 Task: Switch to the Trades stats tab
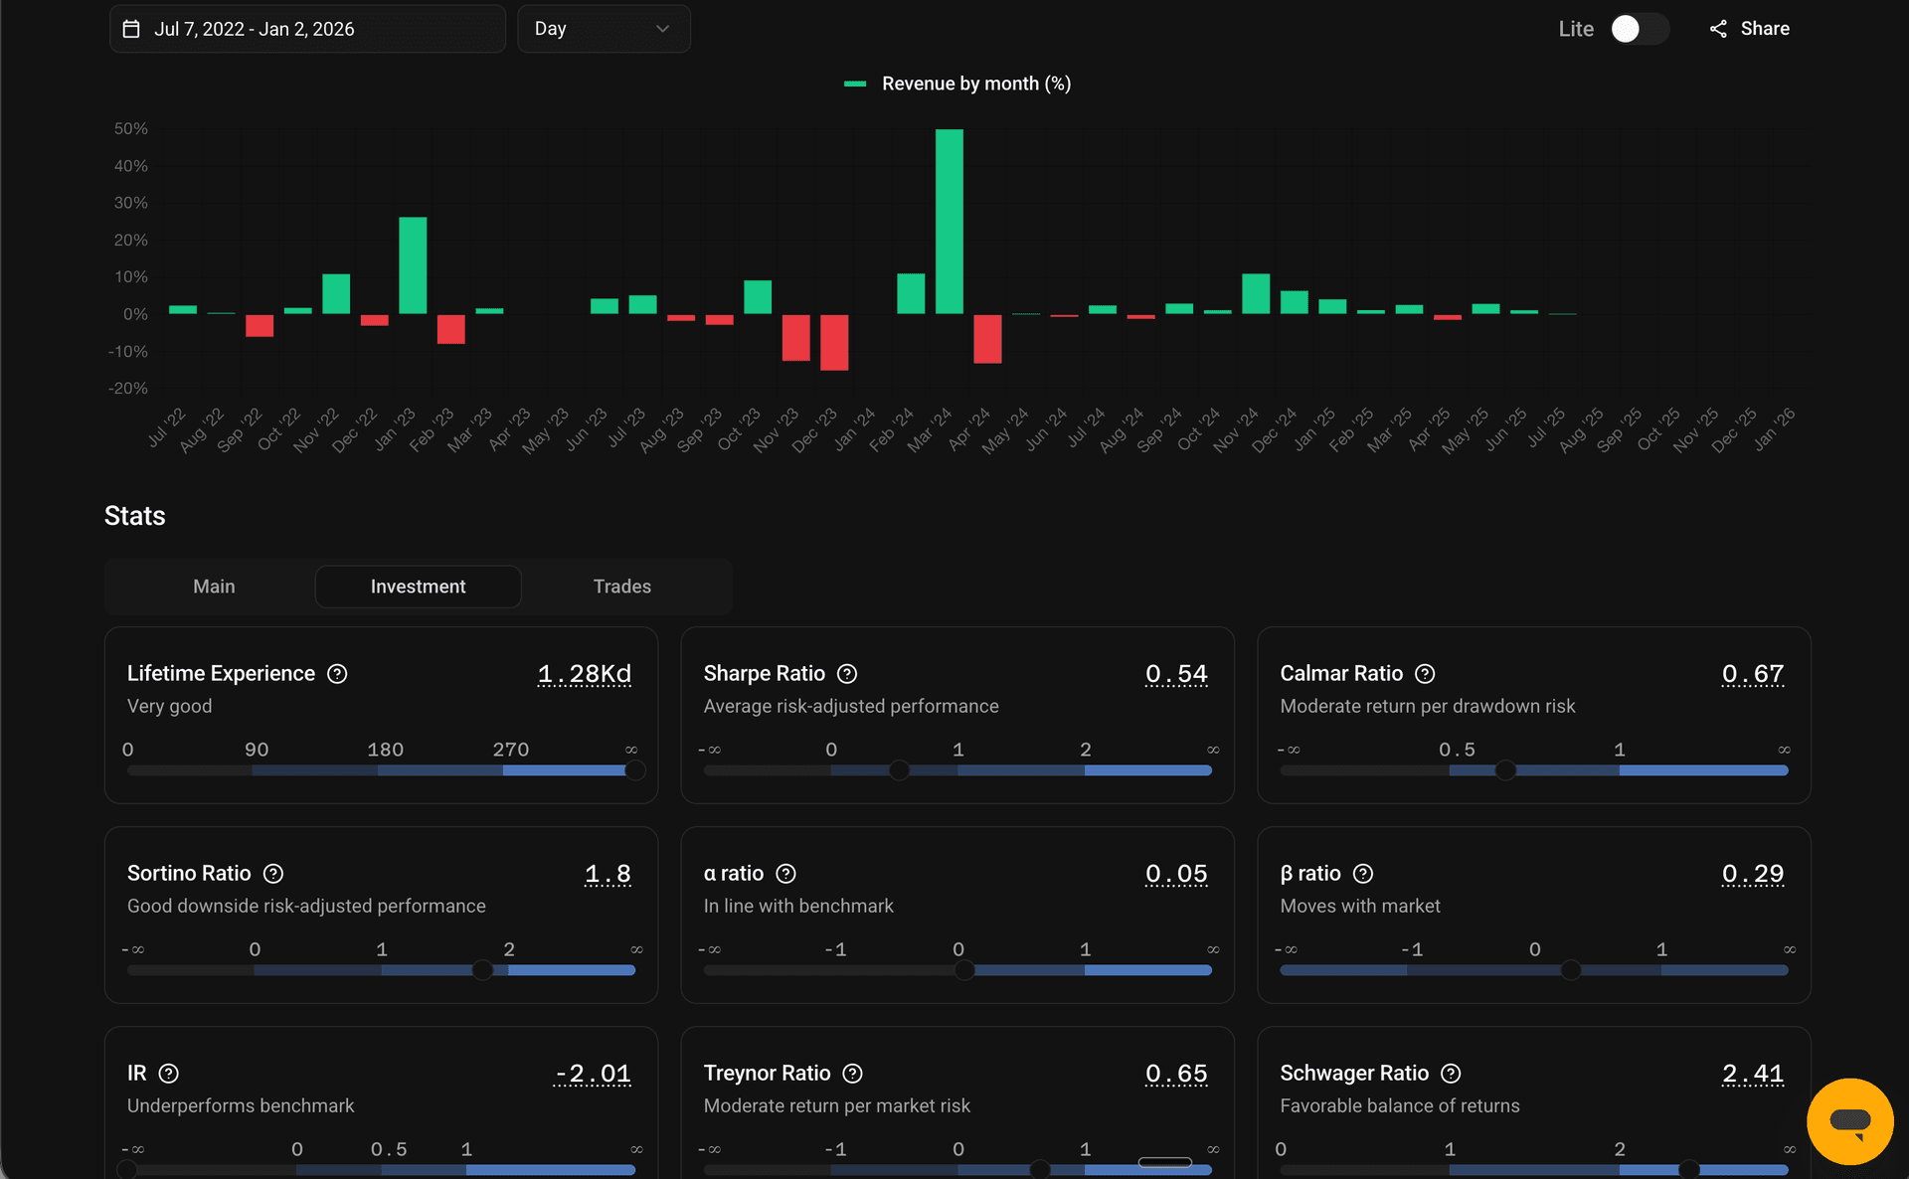point(621,586)
